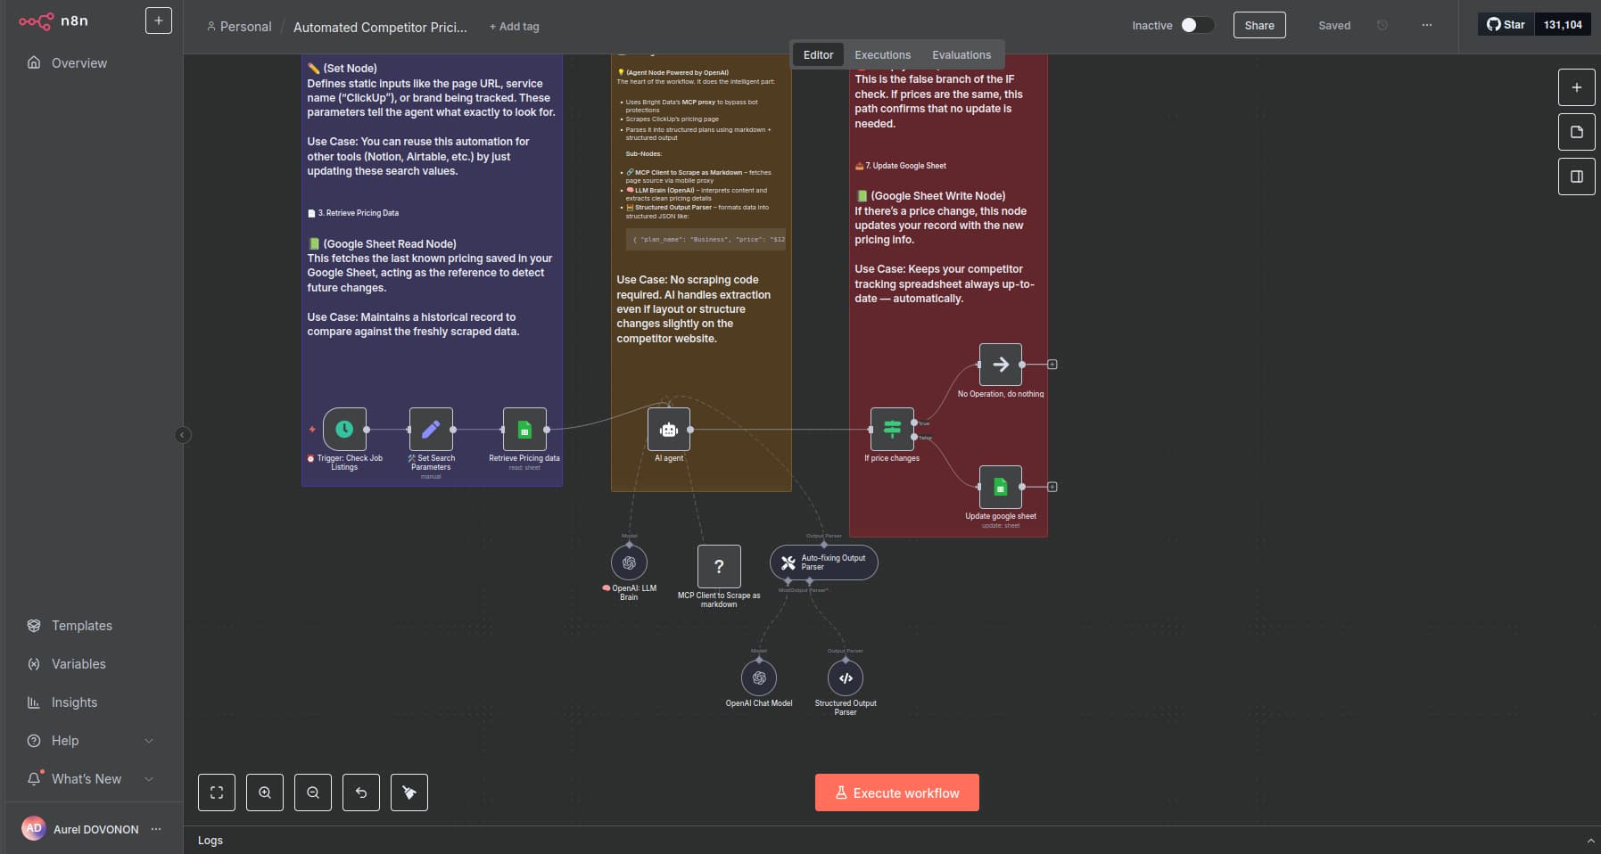Expand the Logs panel with the chevron
The image size is (1601, 854).
(1590, 841)
